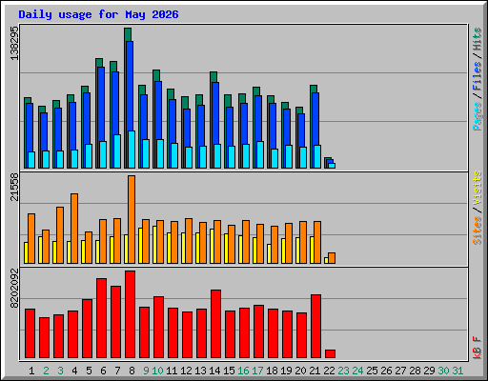This screenshot has width=488, height=381.
Task: Click day 6 on the x-axis
Action: tap(103, 371)
